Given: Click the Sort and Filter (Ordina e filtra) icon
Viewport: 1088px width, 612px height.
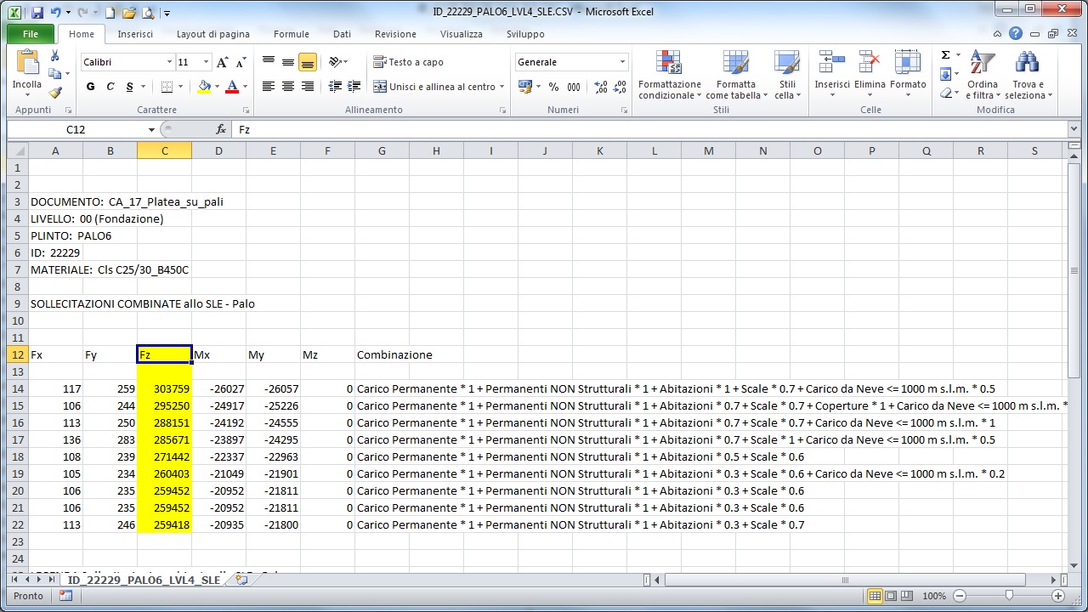Looking at the screenshot, I should point(982,75).
